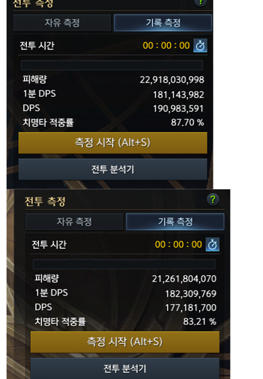Click the 21,261,804,070 damage value

(x=184, y=279)
